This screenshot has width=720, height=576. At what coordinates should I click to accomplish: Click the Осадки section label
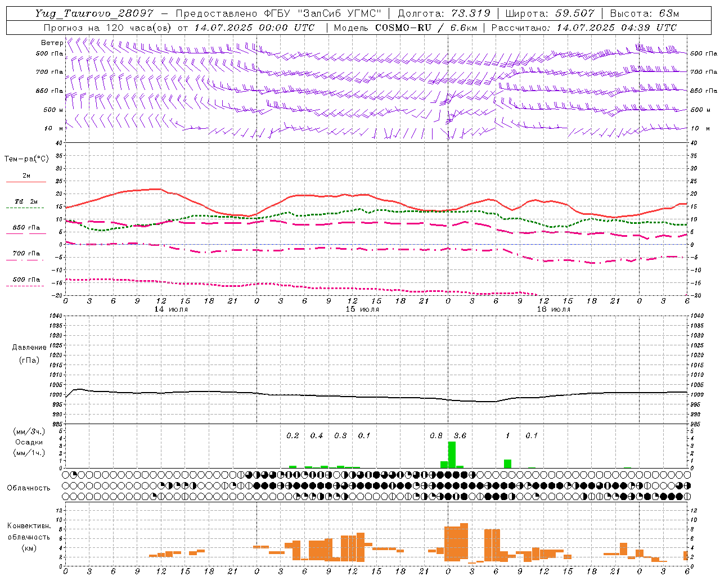click(x=29, y=442)
